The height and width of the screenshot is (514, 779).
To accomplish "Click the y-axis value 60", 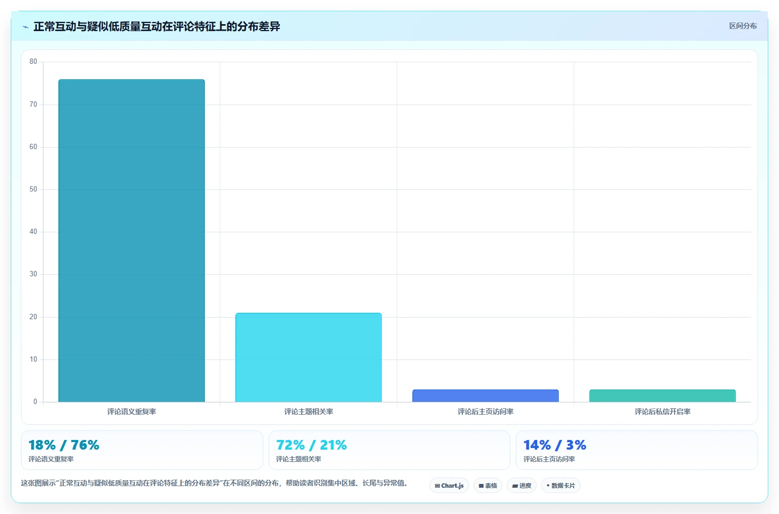I will click(33, 147).
